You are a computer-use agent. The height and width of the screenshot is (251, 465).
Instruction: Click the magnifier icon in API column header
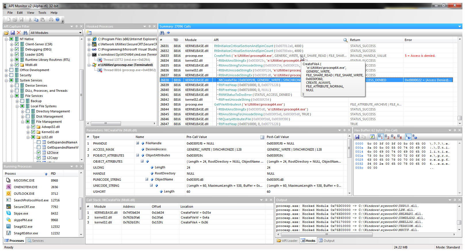(345, 40)
